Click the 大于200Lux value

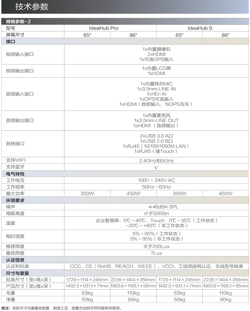(x=157, y=247)
